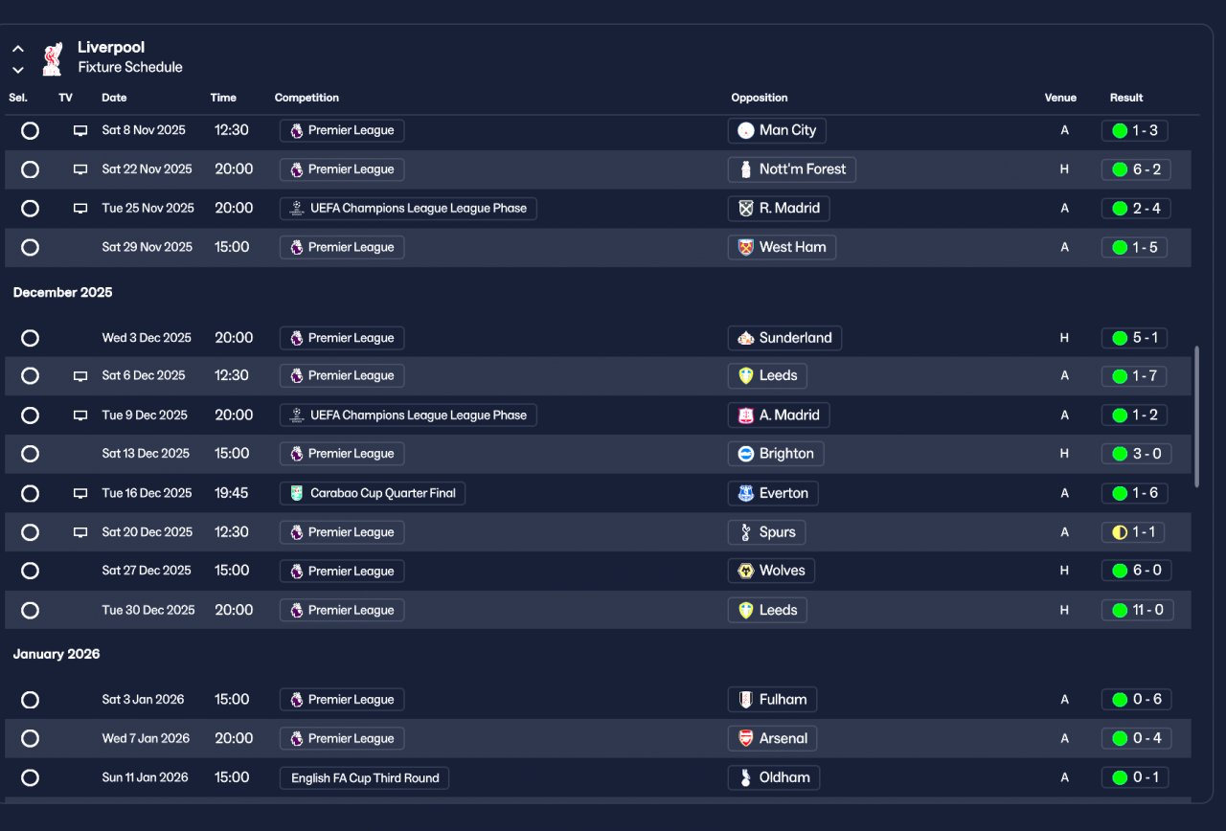Click the Carabao Cup competition icon
1226x831 pixels.
point(297,494)
